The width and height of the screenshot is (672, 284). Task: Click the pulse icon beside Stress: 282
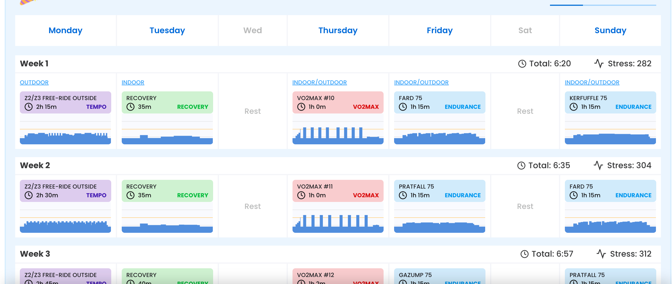pos(599,63)
